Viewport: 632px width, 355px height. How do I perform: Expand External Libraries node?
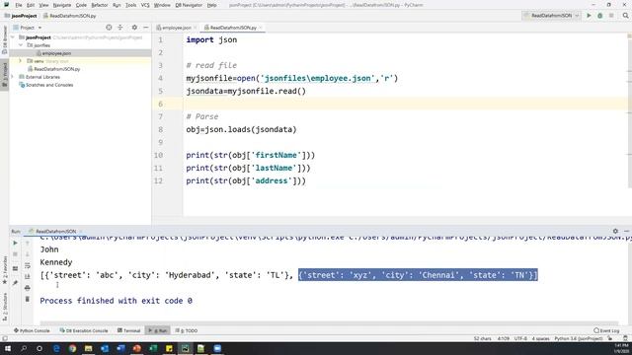13,77
